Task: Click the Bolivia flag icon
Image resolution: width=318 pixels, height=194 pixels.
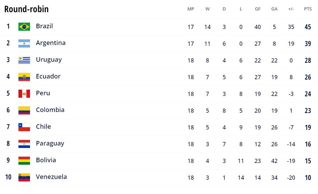Action: coord(24,161)
